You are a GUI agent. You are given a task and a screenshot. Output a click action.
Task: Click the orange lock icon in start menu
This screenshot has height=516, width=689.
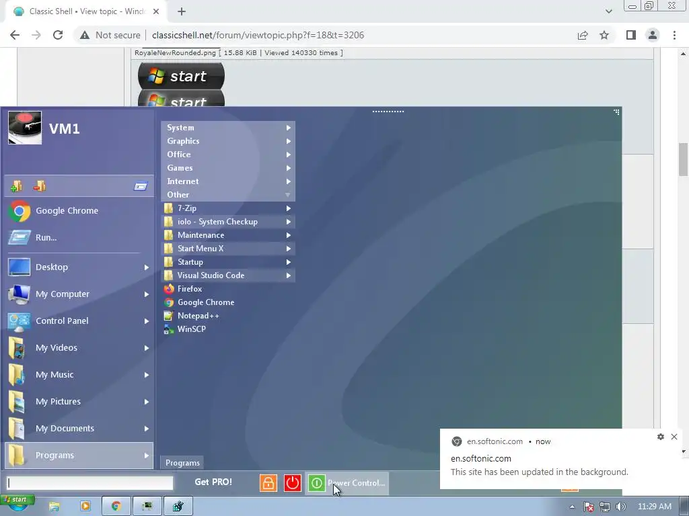(268, 483)
